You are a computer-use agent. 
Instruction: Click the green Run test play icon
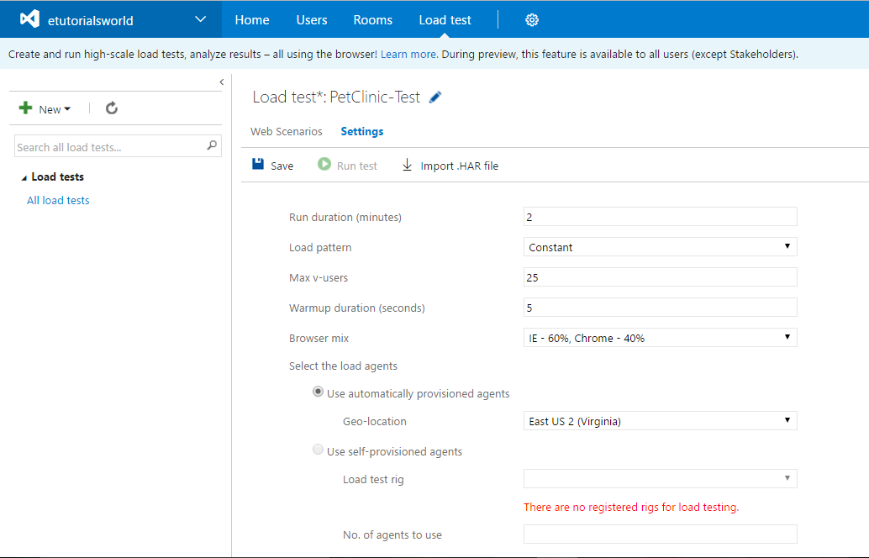click(x=324, y=164)
